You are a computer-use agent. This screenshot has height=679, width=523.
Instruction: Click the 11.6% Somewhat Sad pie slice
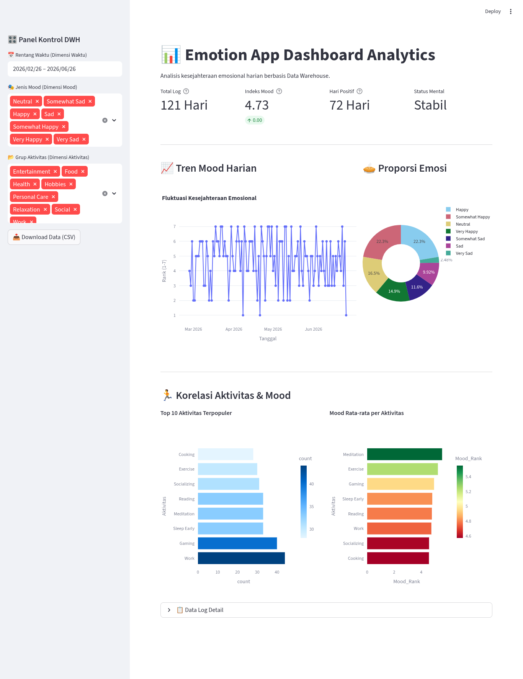tap(418, 288)
